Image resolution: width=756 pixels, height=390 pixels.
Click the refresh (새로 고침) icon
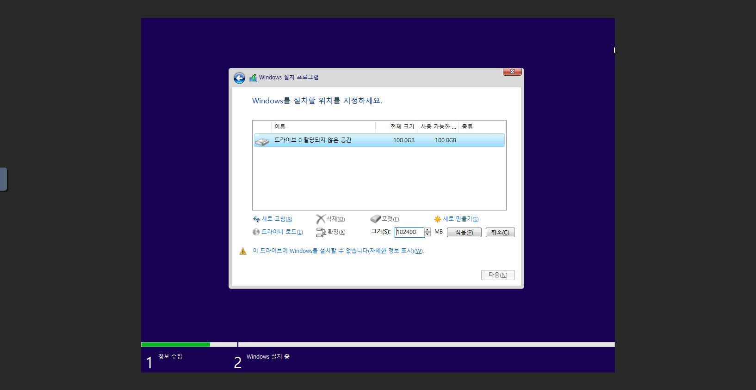click(x=256, y=219)
